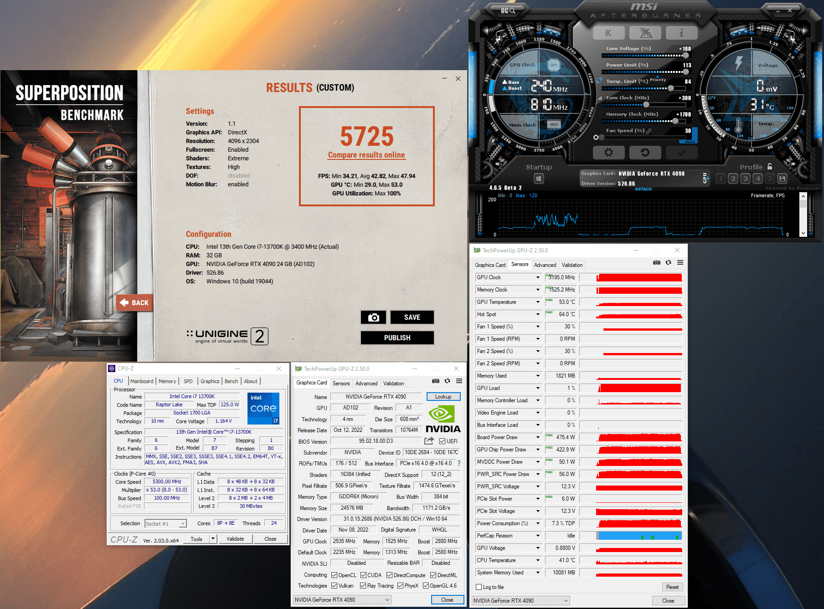Reset Afterburner settings with the revert button
Viewport: 824px width, 609px height.
[645, 153]
